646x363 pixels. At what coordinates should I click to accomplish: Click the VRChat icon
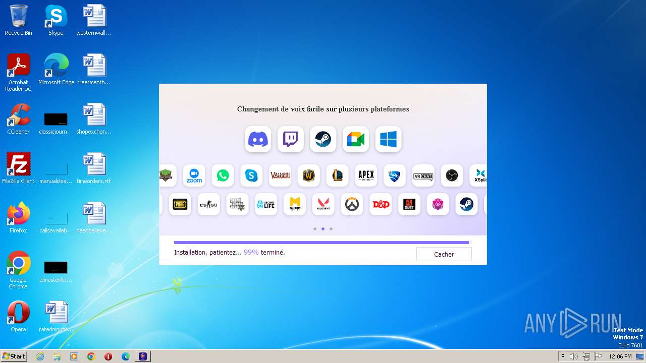[423, 175]
